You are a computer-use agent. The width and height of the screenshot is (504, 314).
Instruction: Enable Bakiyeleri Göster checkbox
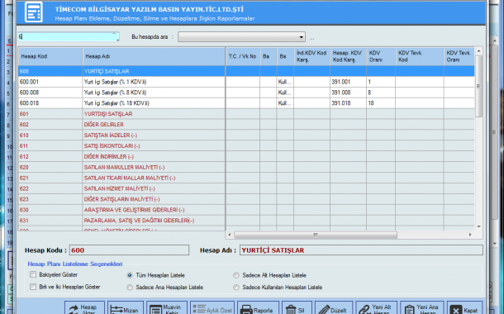point(33,274)
